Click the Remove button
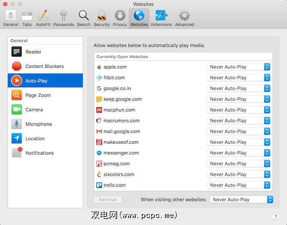The height and width of the screenshot is (225, 287). (108, 200)
